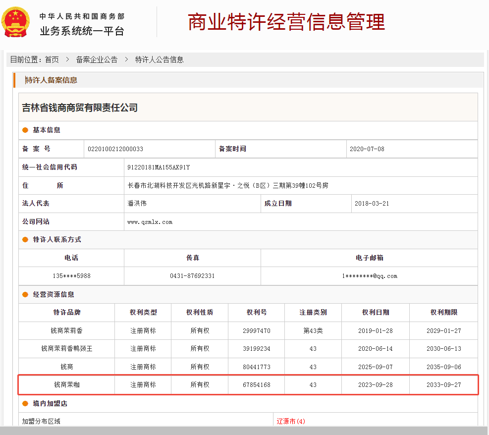The height and width of the screenshot is (435, 489).
Task: Select the 第43类 category cell
Action: point(313,331)
